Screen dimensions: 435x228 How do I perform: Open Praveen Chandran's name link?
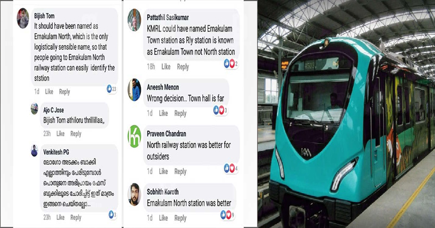[x=166, y=134]
